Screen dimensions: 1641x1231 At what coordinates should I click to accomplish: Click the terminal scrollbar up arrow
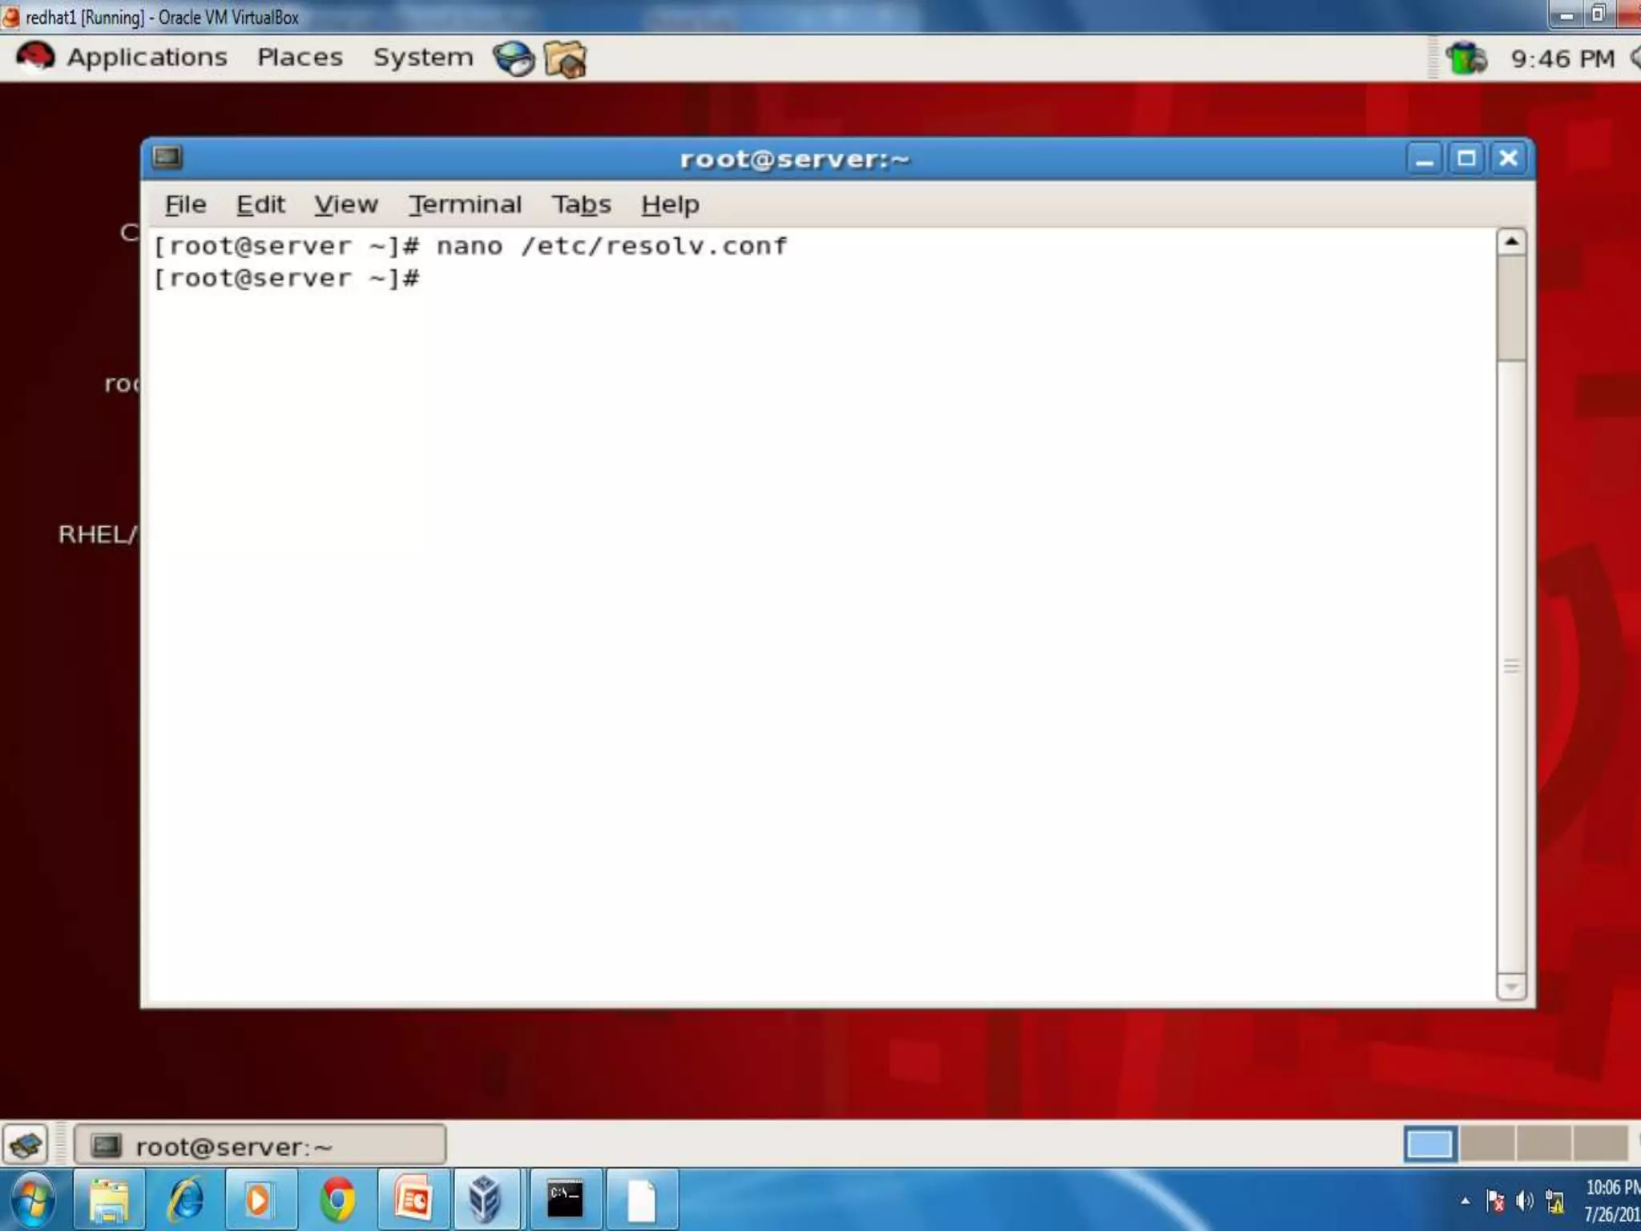[x=1511, y=242]
